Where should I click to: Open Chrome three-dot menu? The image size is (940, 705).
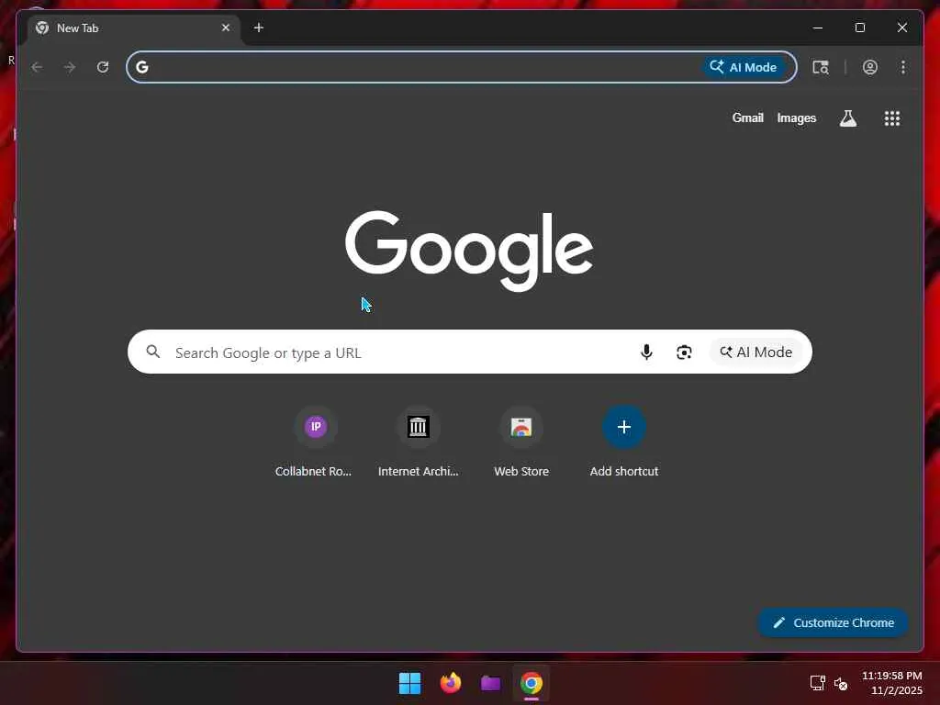click(903, 67)
